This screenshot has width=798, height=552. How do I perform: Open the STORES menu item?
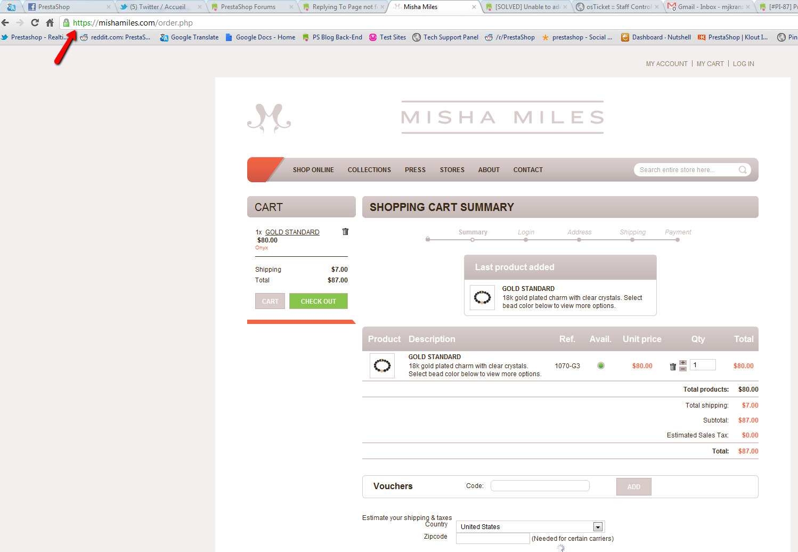452,170
